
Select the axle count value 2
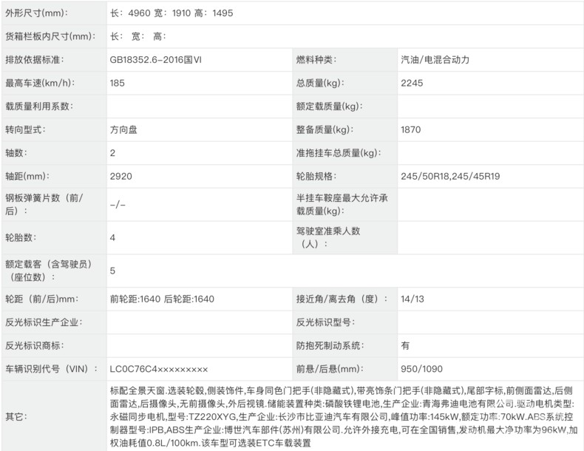pos(112,153)
